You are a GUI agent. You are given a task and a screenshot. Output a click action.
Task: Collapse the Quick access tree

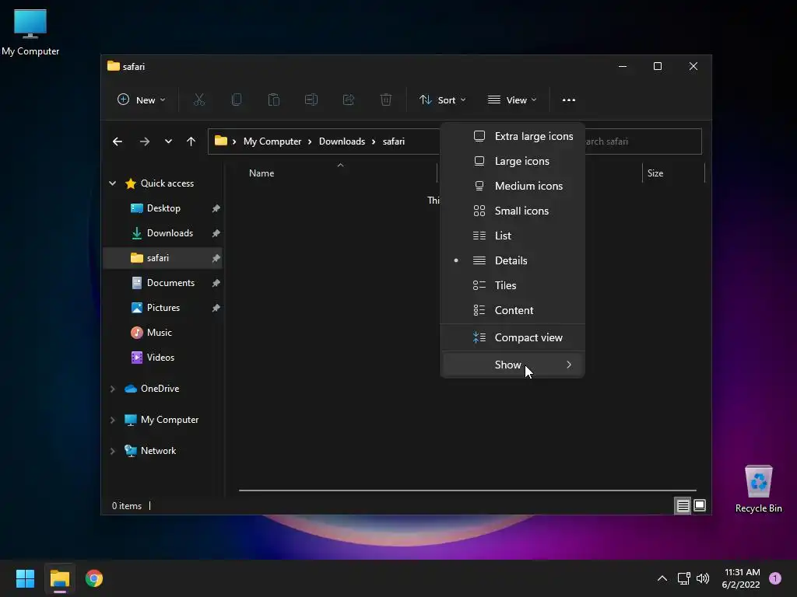tap(112, 183)
